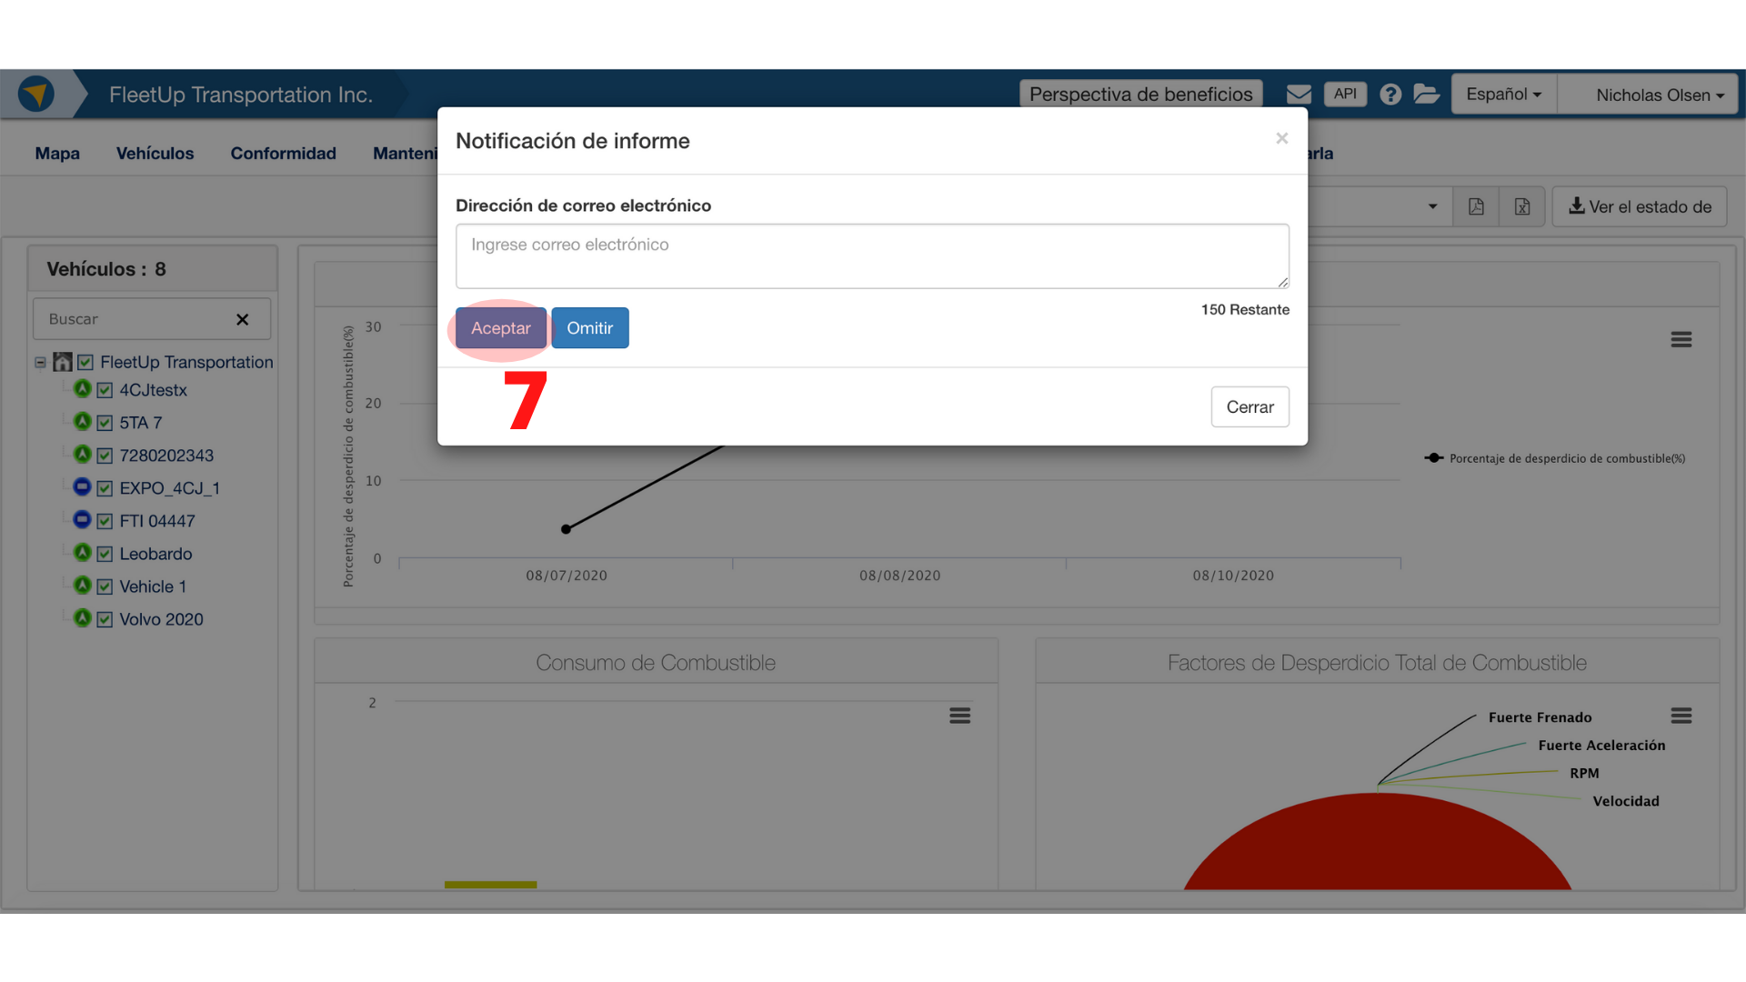Click the email address text field
The height and width of the screenshot is (982, 1746).
(872, 256)
